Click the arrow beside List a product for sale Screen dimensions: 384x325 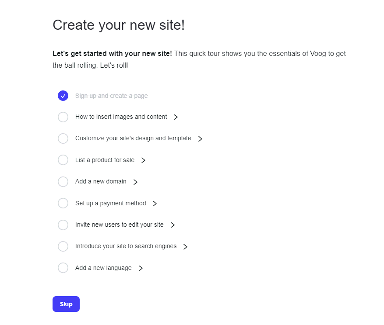pos(143,160)
